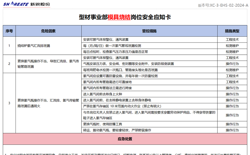
Task: Select the 措施类型 column header
Action: 232,31
